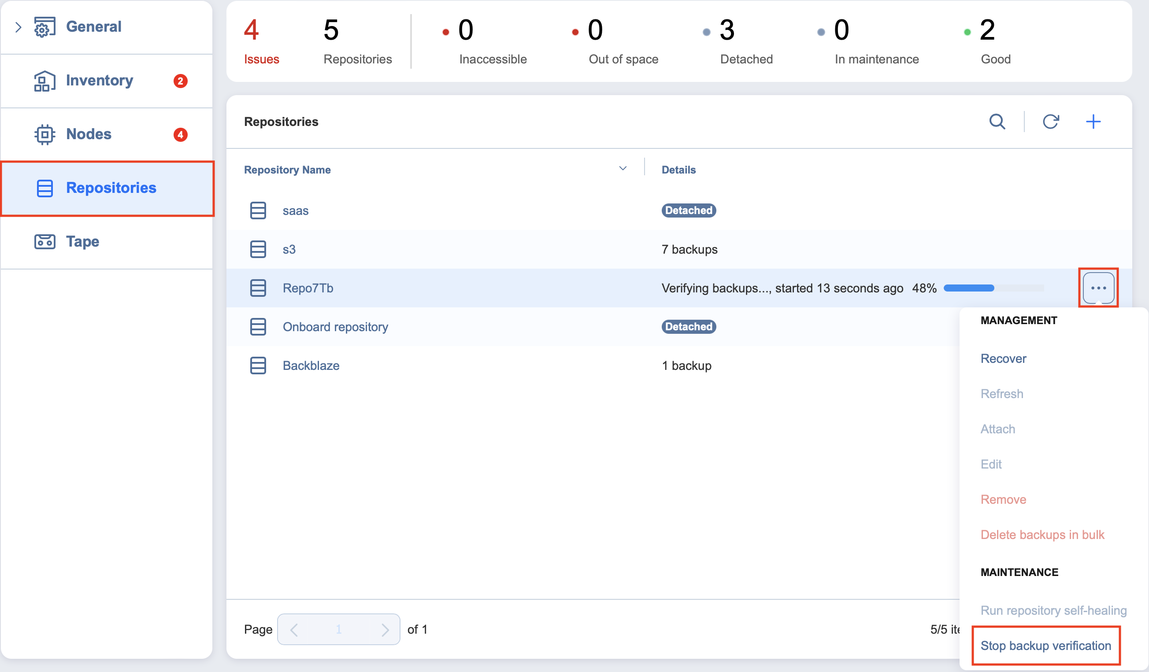1149x672 pixels.
Task: Choose Recover from Management menu
Action: [x=1003, y=358]
